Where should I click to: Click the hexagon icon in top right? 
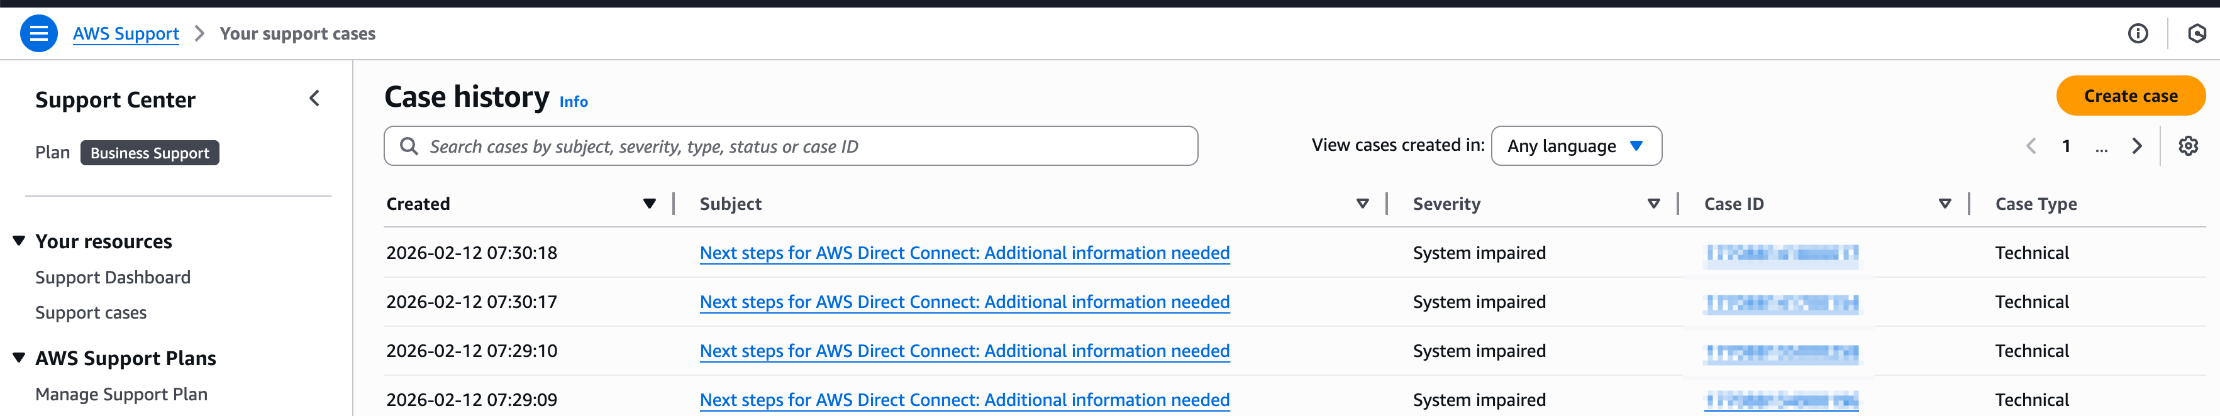[x=2196, y=33]
